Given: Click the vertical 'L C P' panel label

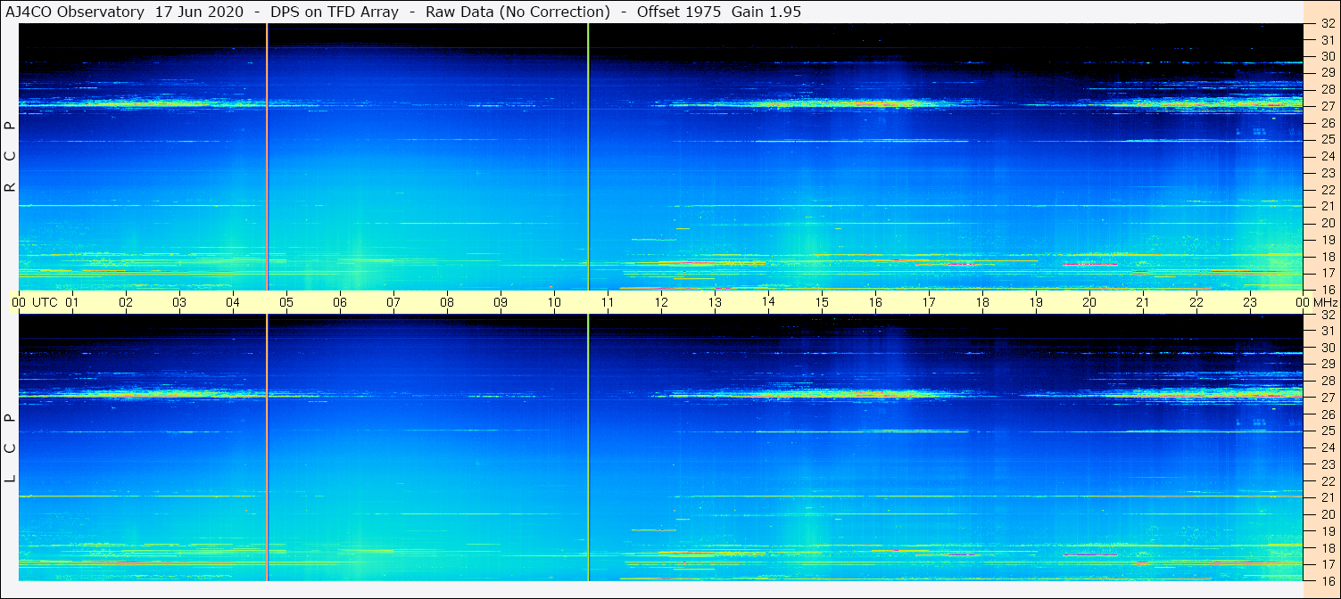Looking at the screenshot, I should click(x=10, y=448).
